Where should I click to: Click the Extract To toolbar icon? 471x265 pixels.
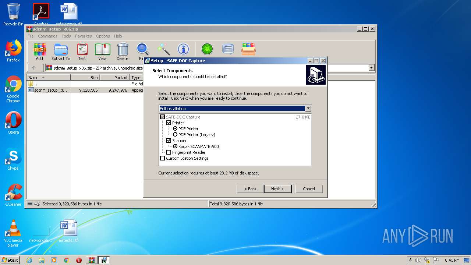(x=61, y=51)
